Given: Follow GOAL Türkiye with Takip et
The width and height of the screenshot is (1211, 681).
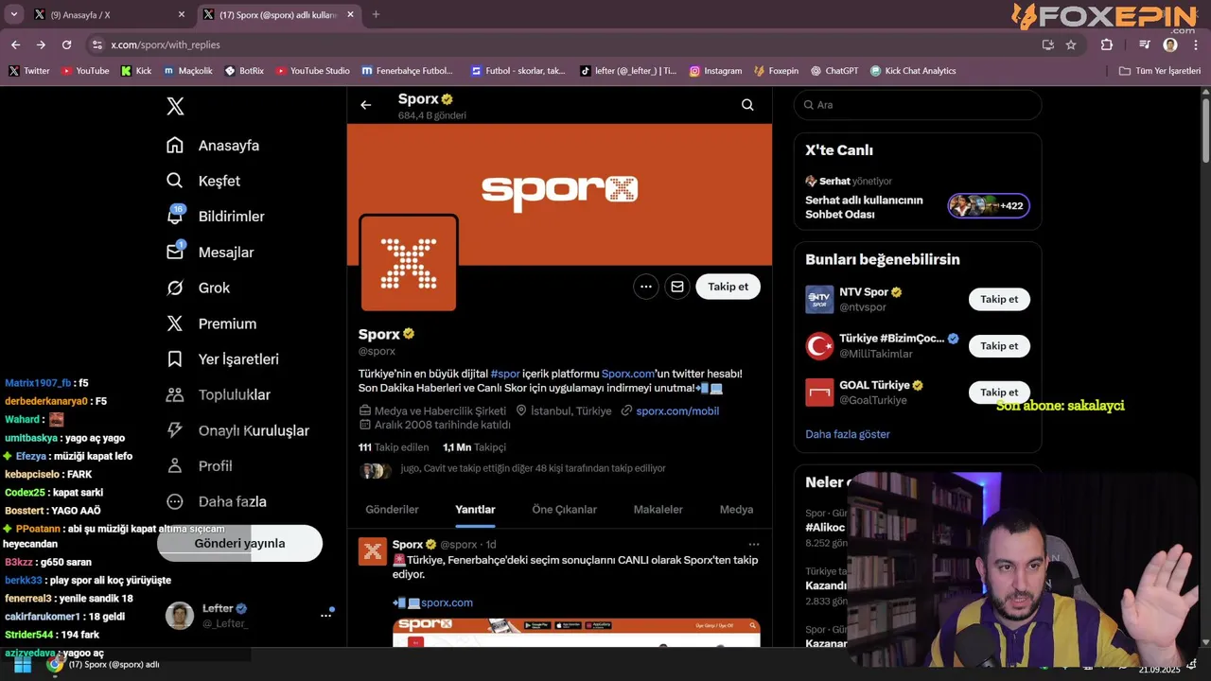Looking at the screenshot, I should pyautogui.click(x=999, y=393).
